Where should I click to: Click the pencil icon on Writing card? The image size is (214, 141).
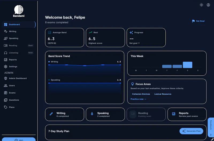coord(51,114)
